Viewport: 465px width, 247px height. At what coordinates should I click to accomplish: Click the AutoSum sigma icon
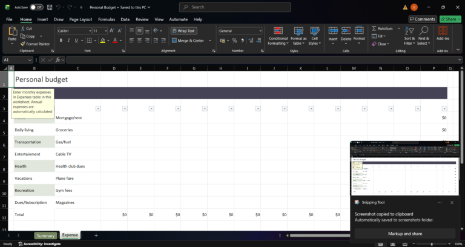tap(374, 28)
